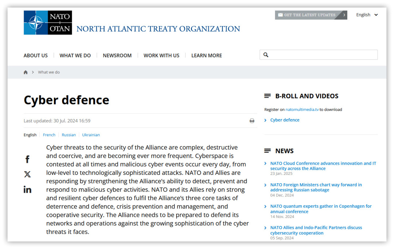Screen dimensions: 394x249
Task: Click the 'What we do' breadcrumb
Action: (49, 72)
